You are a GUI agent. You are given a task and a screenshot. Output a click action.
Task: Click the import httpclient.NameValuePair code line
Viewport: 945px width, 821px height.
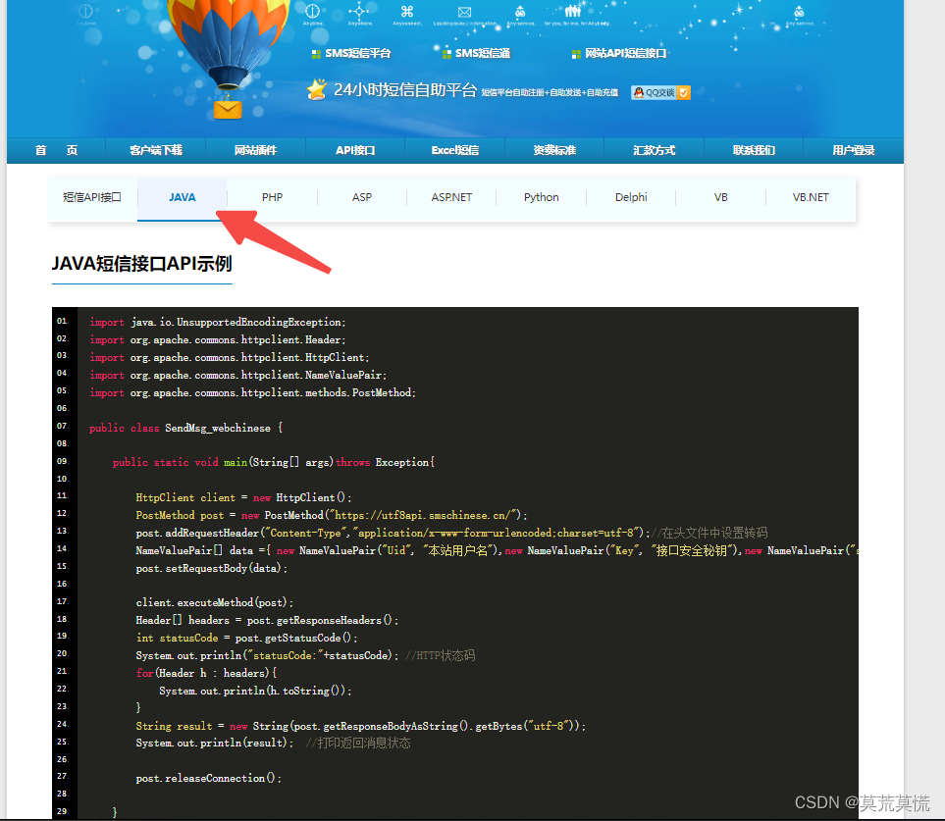(x=238, y=375)
